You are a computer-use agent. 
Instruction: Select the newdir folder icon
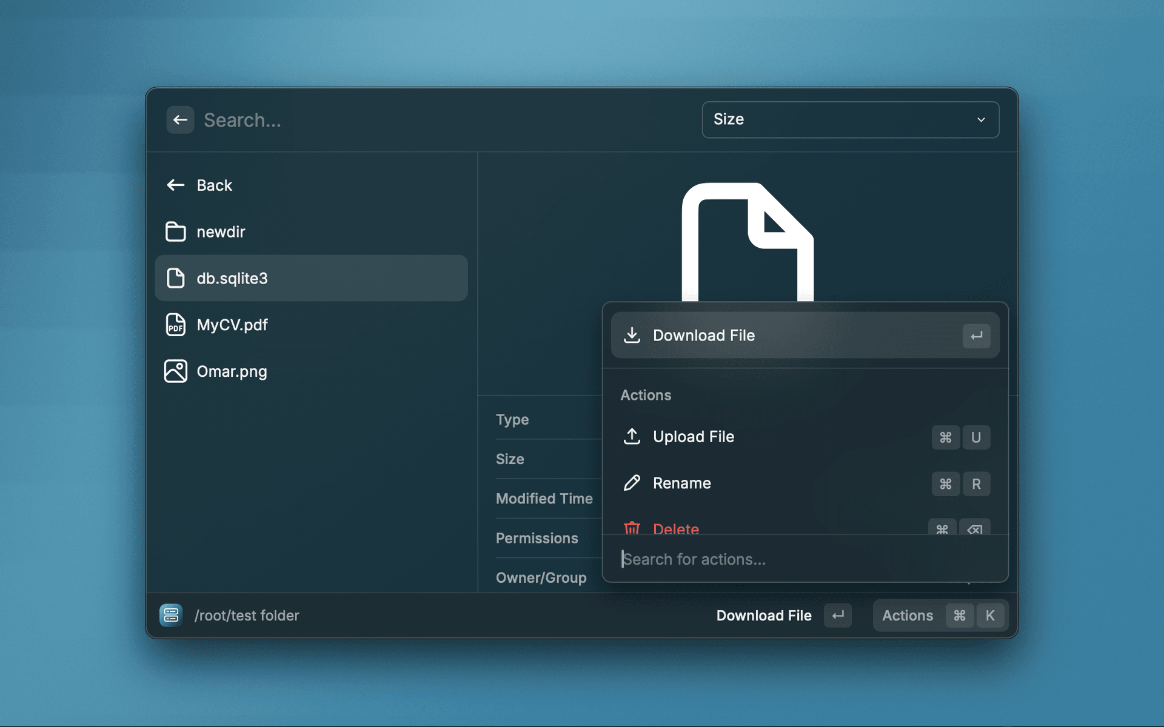175,232
